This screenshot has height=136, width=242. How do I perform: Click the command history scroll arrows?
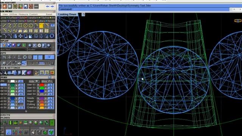(231, 9)
